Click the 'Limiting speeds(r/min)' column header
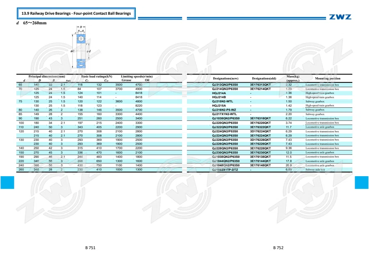This screenshot has width=369, height=261. [137, 77]
